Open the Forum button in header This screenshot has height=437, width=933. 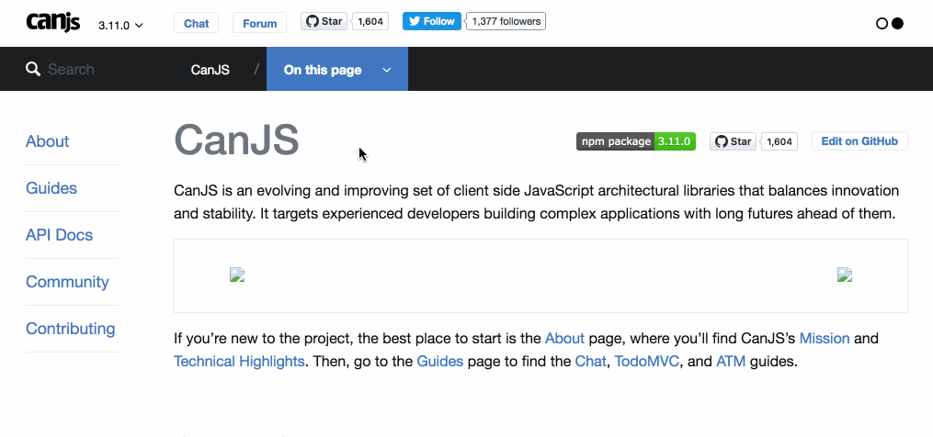[259, 23]
